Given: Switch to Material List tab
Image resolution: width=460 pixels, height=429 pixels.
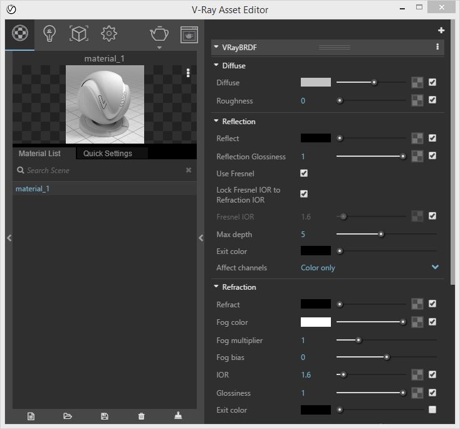Looking at the screenshot, I should pos(39,153).
